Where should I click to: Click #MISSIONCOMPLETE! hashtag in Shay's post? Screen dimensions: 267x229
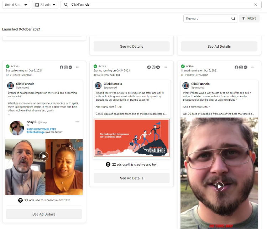tap(41, 129)
